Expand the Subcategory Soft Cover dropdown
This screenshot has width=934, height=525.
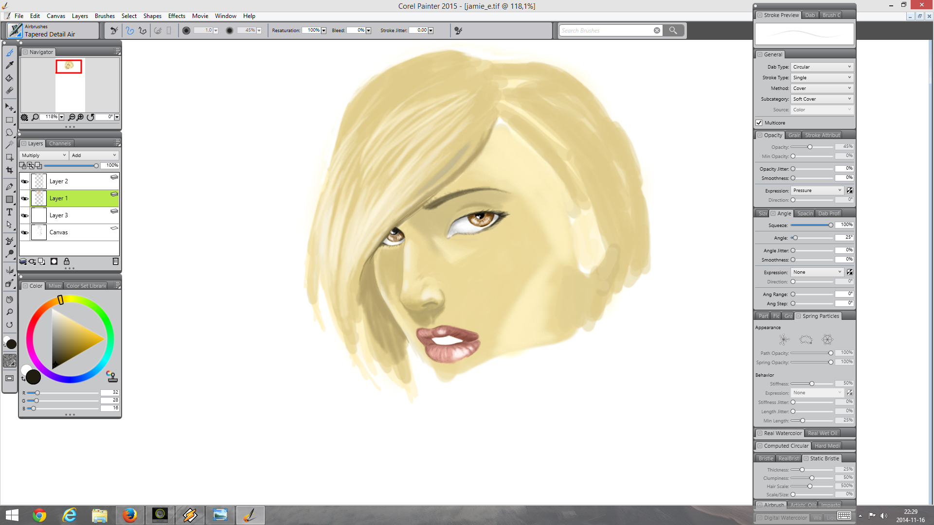point(822,99)
